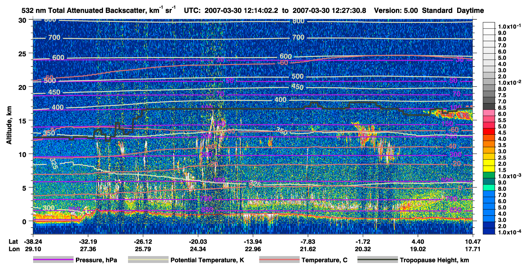Click the latitude value '-1.72'
The height and width of the screenshot is (269, 525).
pos(363,241)
